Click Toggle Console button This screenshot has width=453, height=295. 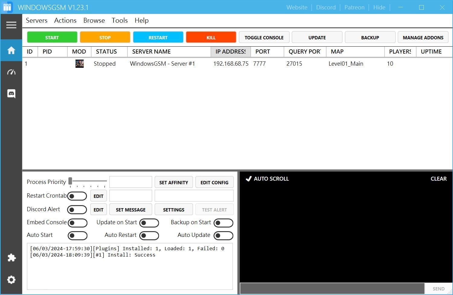click(x=264, y=37)
